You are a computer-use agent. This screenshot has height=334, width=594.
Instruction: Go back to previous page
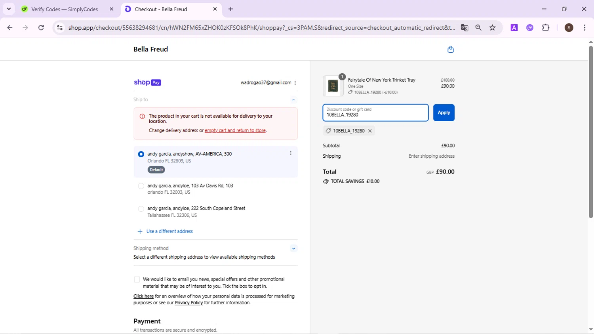coord(10,28)
